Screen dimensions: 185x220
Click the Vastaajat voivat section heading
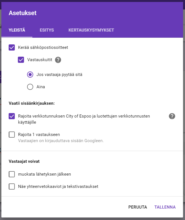[x=24, y=161]
